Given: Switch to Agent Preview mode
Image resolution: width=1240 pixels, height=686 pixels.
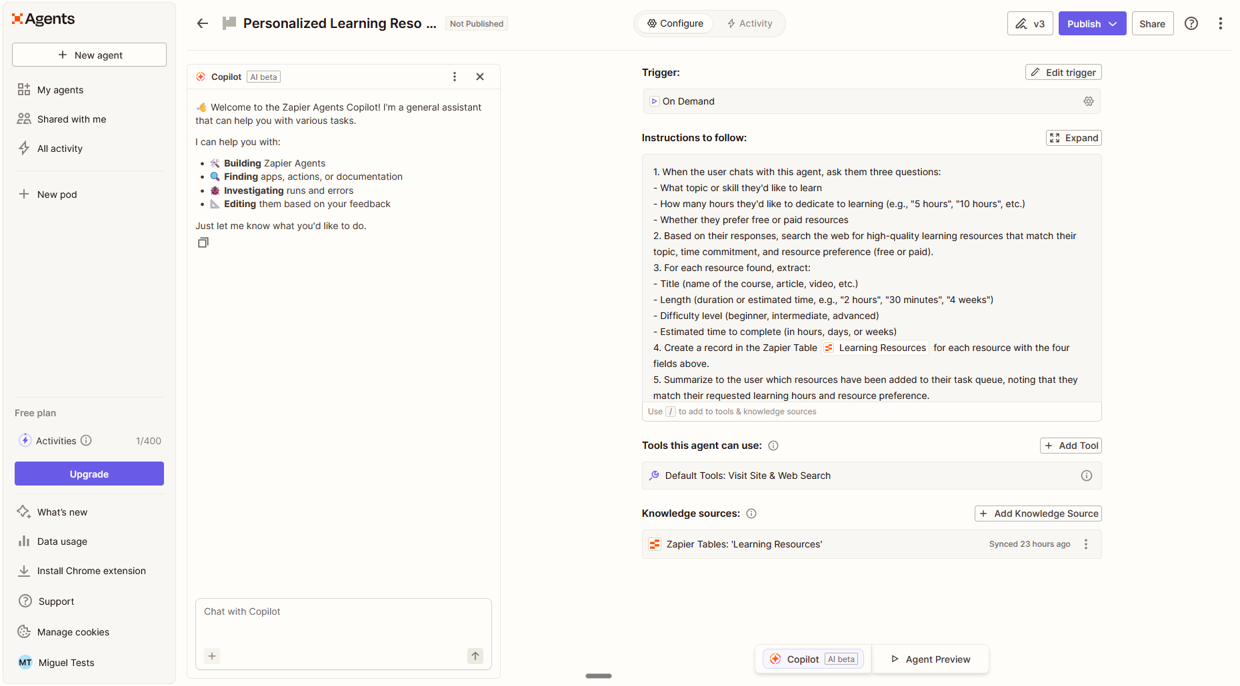Looking at the screenshot, I should (x=931, y=659).
